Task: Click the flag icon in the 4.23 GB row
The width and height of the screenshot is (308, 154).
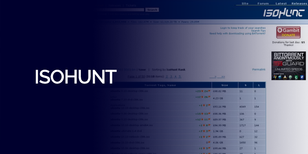Action: pos(209,97)
